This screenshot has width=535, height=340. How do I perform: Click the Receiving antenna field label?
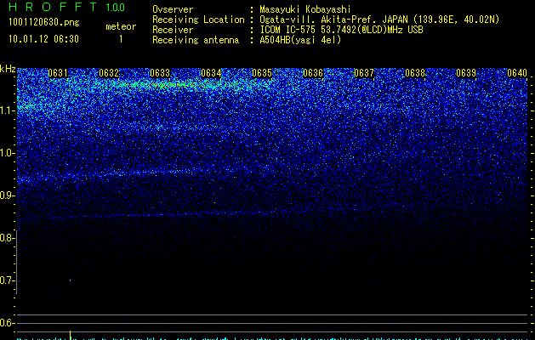pos(196,40)
